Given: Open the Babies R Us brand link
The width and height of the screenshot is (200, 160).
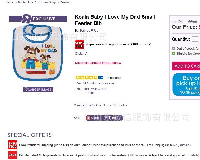Looking at the screenshot, I should [89, 31].
